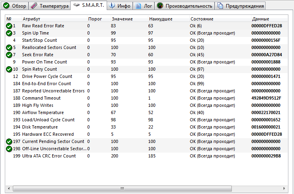294x194 pixels.
Task: Click the horizontal scrollbar left arrow
Action: (x=9, y=188)
